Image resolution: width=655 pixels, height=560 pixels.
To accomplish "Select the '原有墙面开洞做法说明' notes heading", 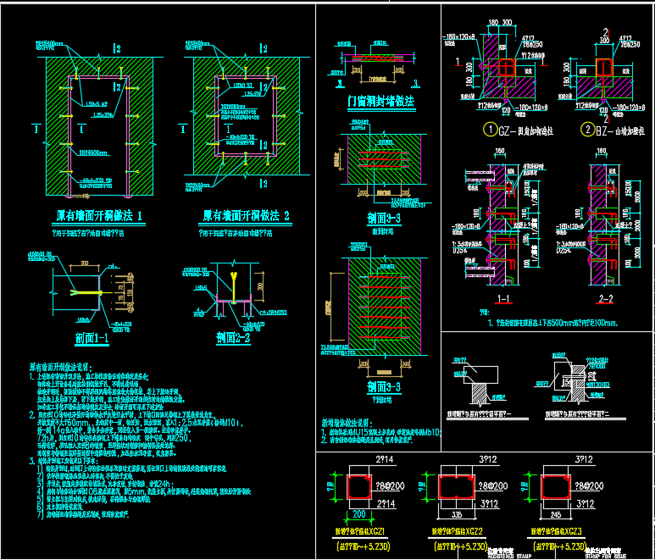I will pyautogui.click(x=60, y=368).
